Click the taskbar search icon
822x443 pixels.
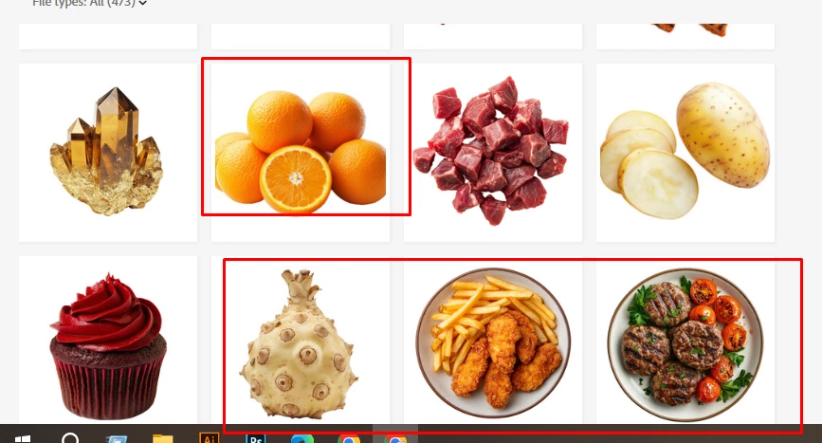(70, 437)
